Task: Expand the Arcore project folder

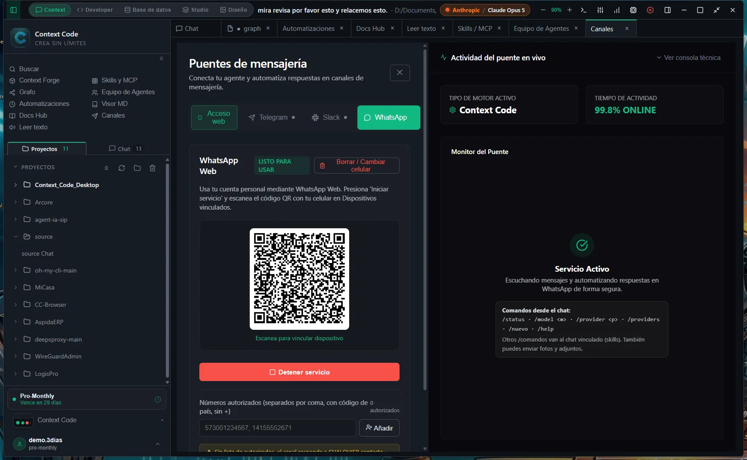Action: pos(16,202)
